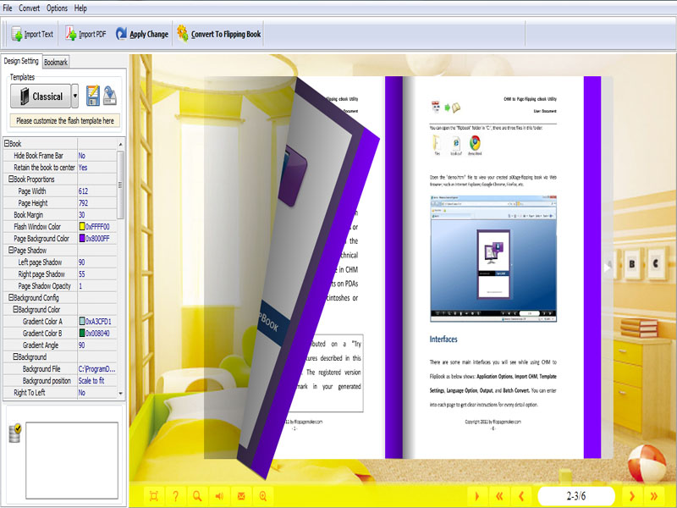
Task: Collapse the Background node in settings tree
Action: [x=15, y=356]
